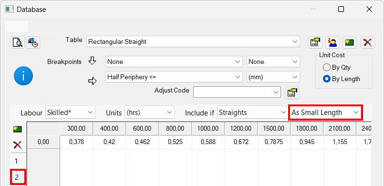Click the print preview magnifier icon
The image size is (384, 186).
(x=18, y=42)
